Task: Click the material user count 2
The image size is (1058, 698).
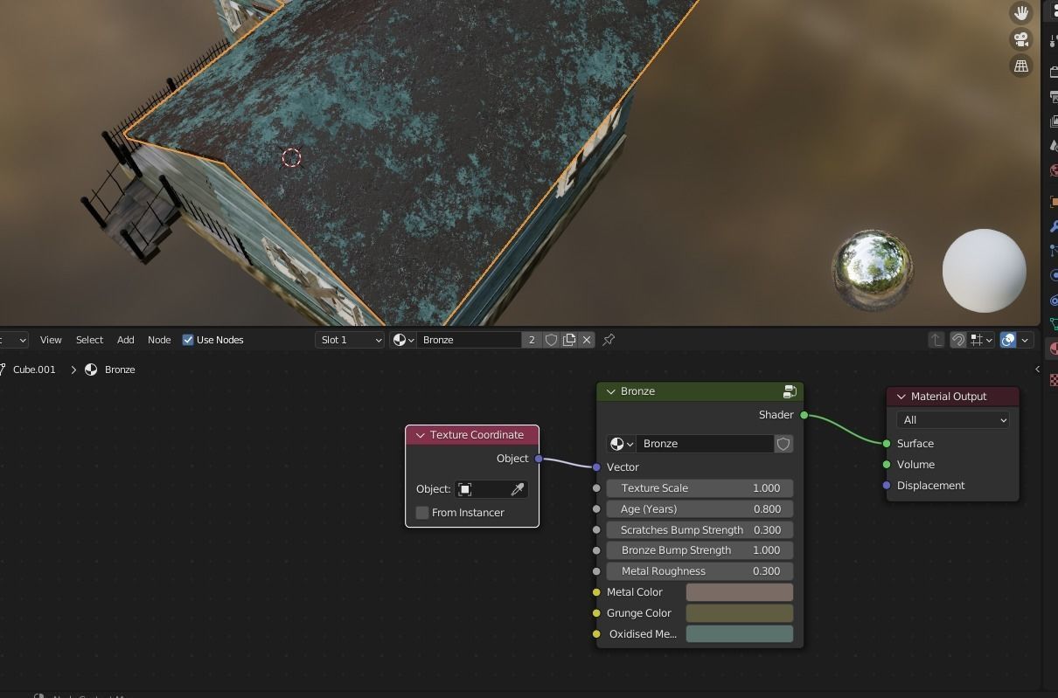Action: coord(532,340)
